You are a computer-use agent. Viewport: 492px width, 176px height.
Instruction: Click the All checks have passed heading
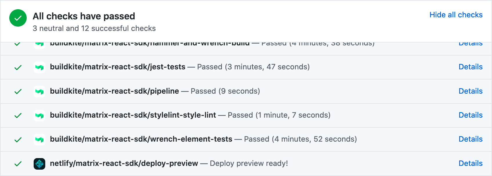pos(84,16)
